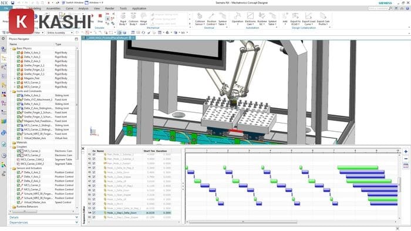Screen dimensions: 411x231
Task: Click the Export Load Curve tool
Action: pos(308,19)
